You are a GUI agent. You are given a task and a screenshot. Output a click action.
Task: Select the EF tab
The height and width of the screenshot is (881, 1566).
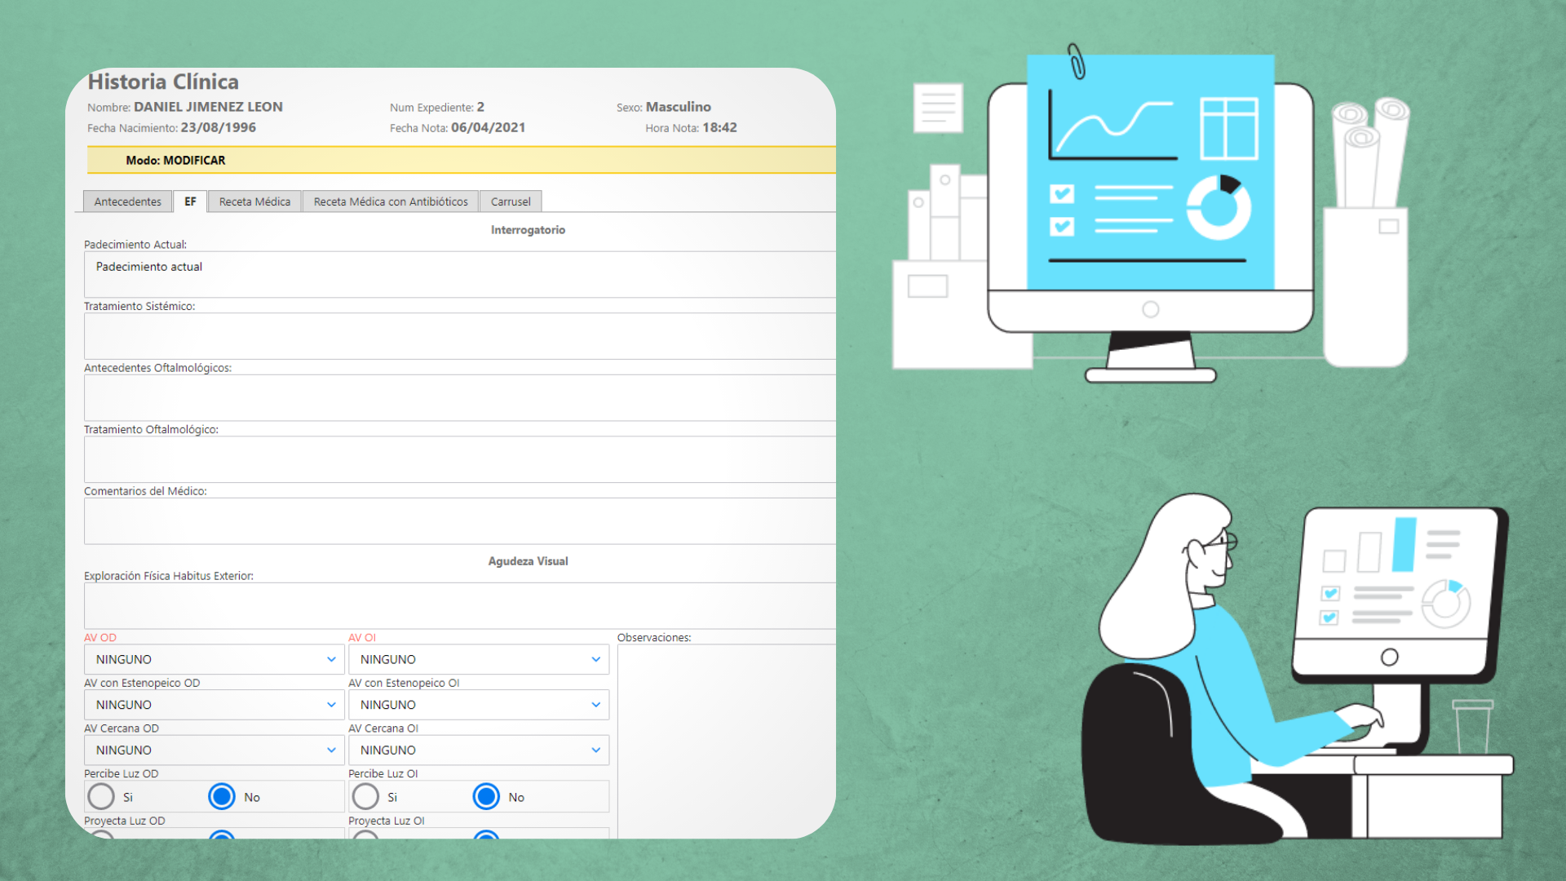(190, 201)
